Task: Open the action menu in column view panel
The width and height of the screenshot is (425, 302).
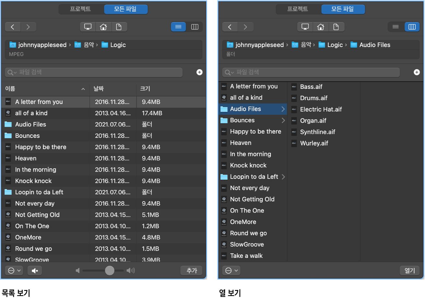Action: point(231,271)
